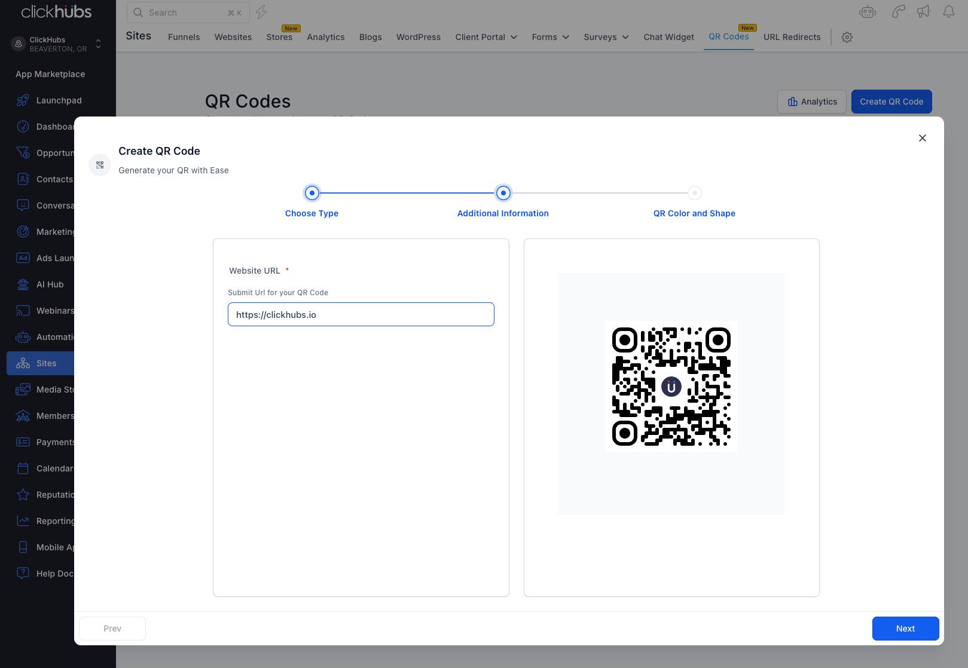Click the Automation bot icon
This screenshot has width=968, height=668.
23,337
